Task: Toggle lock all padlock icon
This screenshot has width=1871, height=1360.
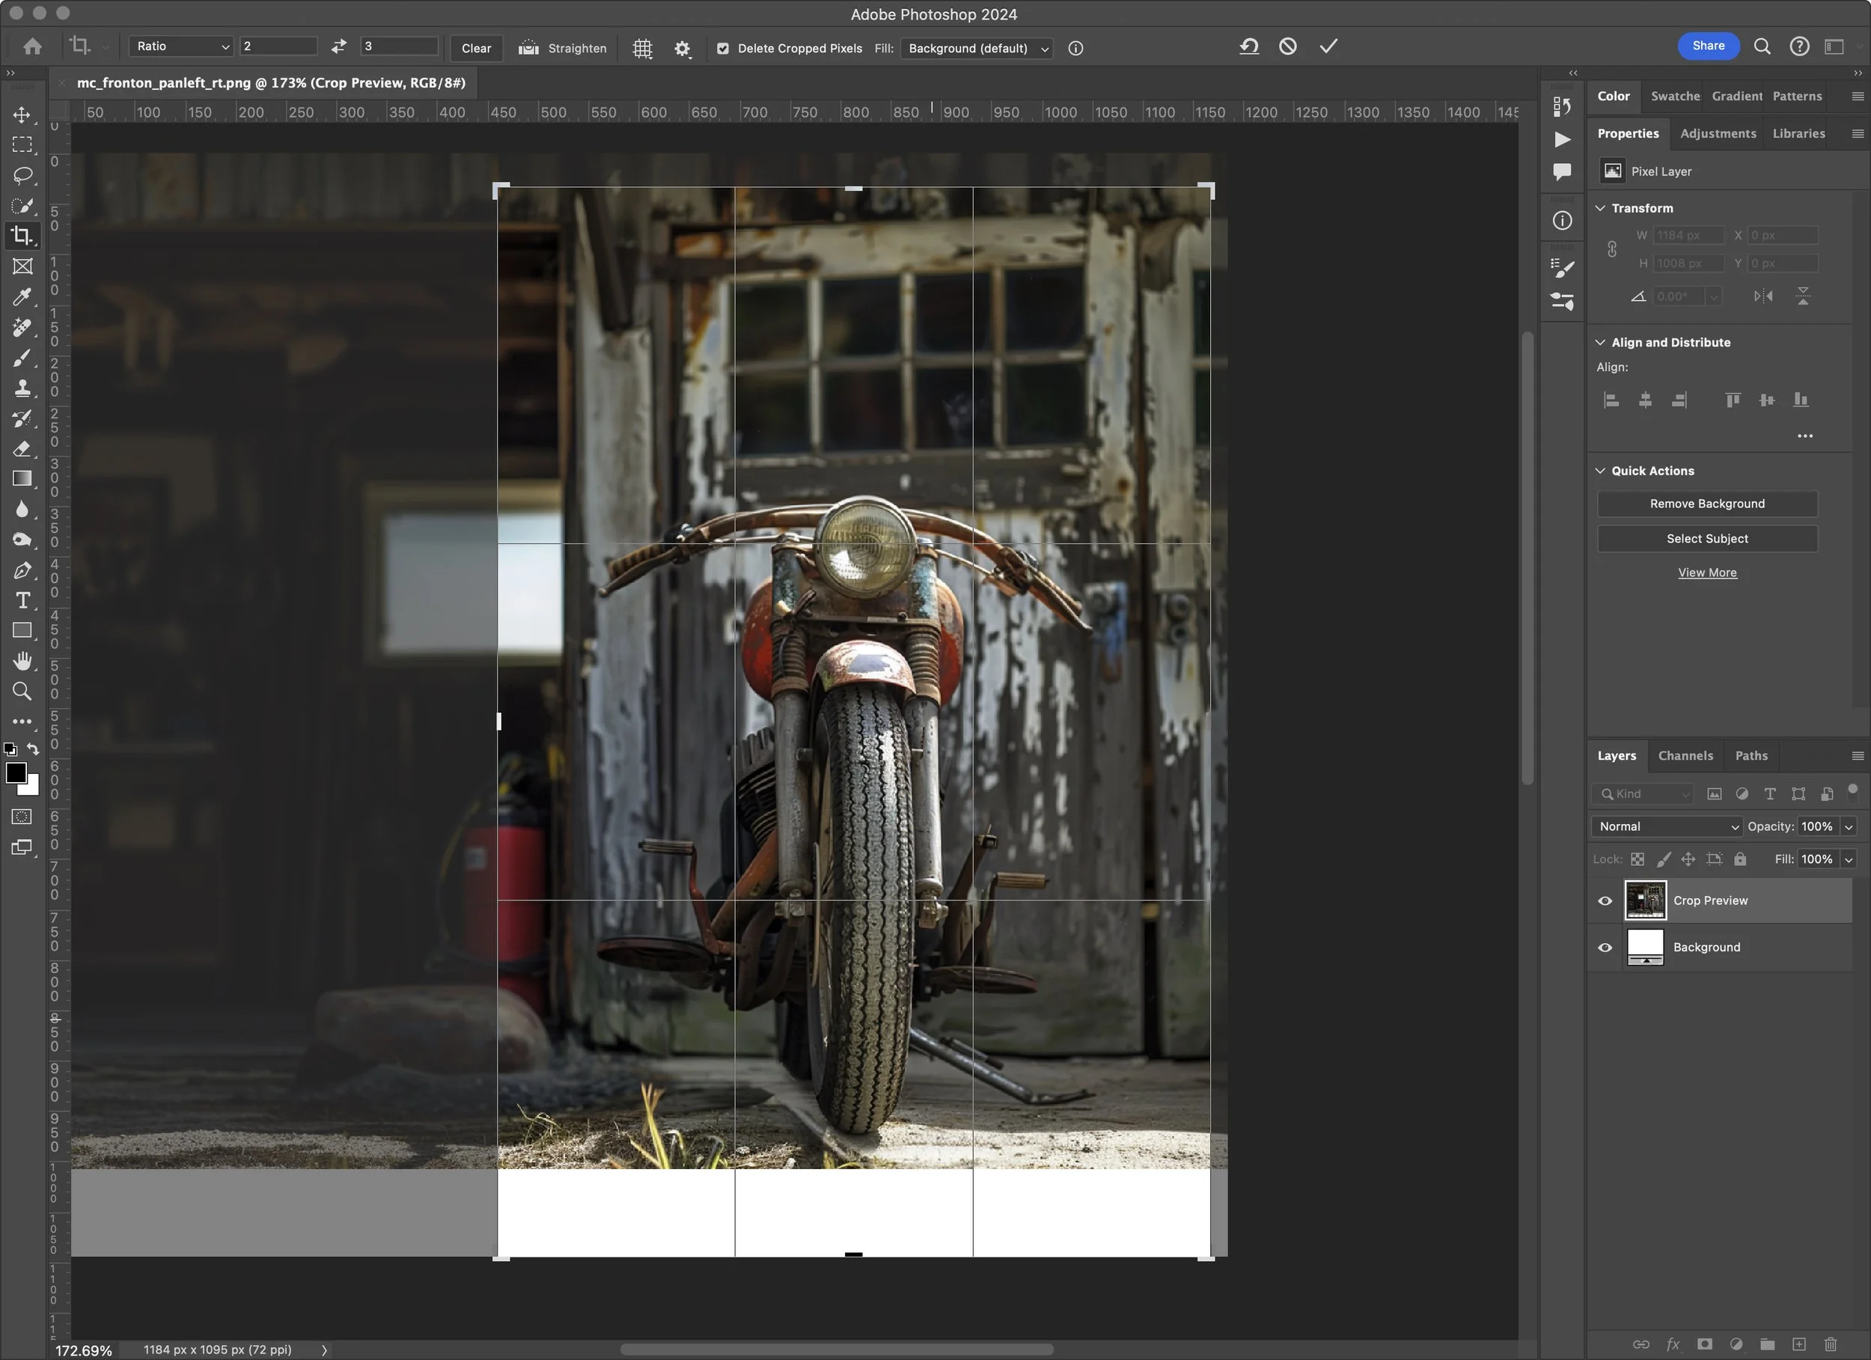Action: tap(1740, 860)
